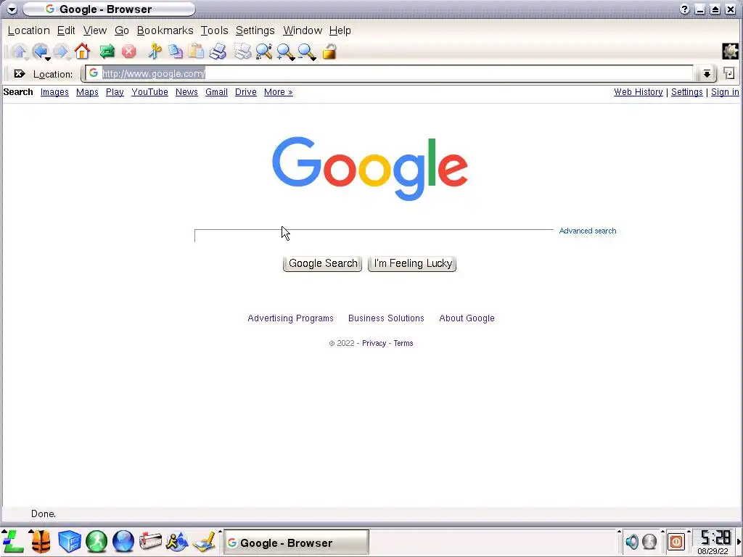The height and width of the screenshot is (557, 743).
Task: Open the View menu
Action: point(95,30)
